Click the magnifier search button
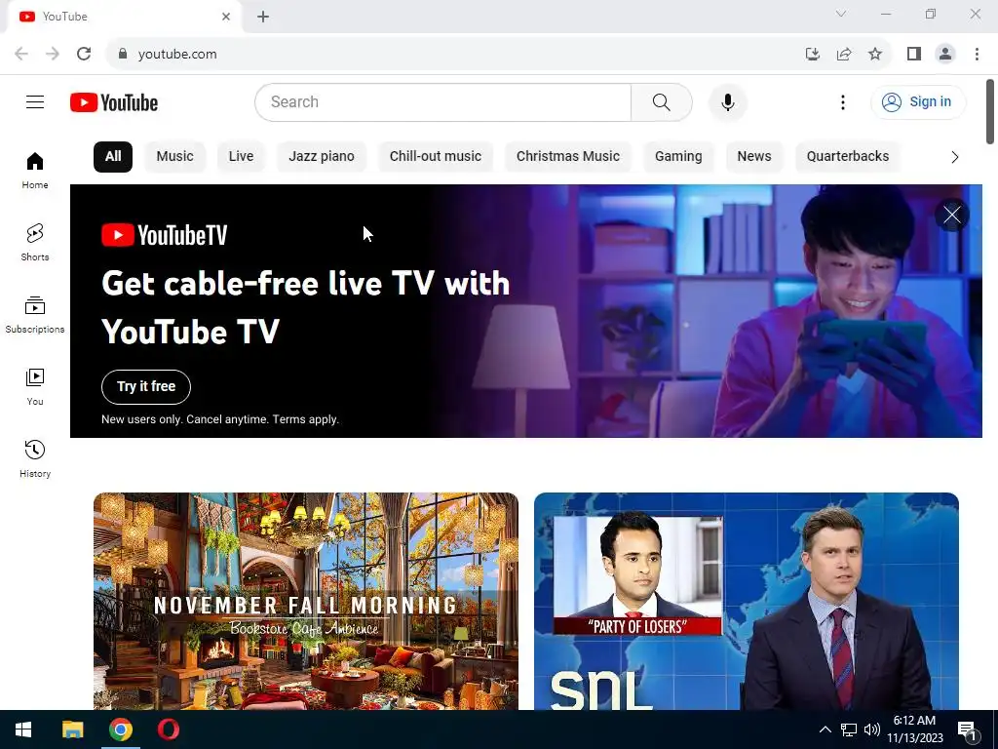Screen dimensions: 998x749 [x=662, y=101]
